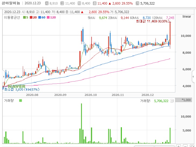The height and width of the screenshot is (147, 196).
Task: Click the 삼아알미늄 stock name
Action: tap(11, 3)
